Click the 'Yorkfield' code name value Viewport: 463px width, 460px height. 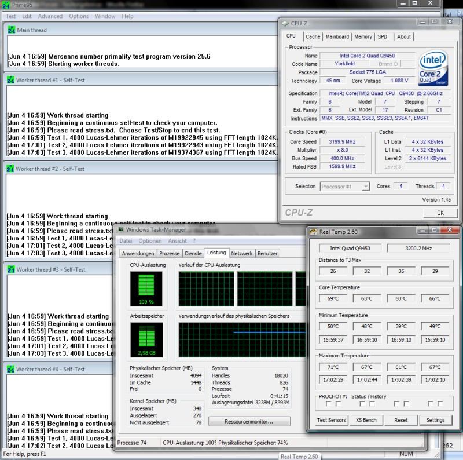[x=344, y=64]
